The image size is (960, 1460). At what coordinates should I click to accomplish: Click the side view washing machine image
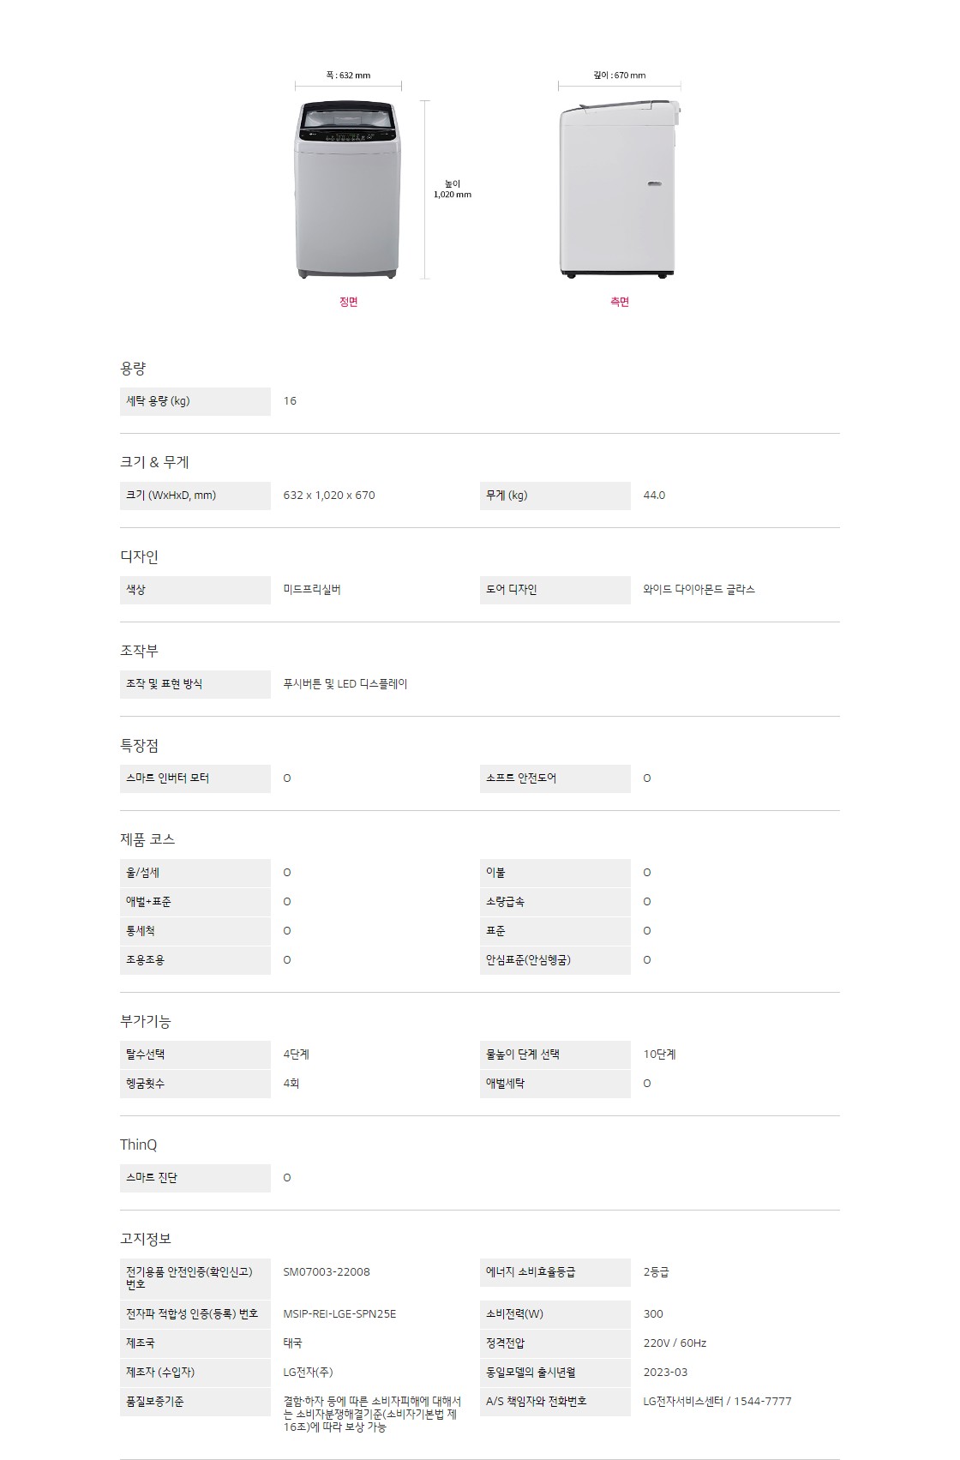[x=620, y=190]
